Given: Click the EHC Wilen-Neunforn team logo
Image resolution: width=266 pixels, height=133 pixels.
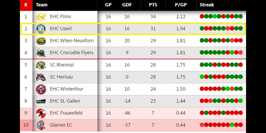Looking at the screenshot, I should click(x=41, y=41).
